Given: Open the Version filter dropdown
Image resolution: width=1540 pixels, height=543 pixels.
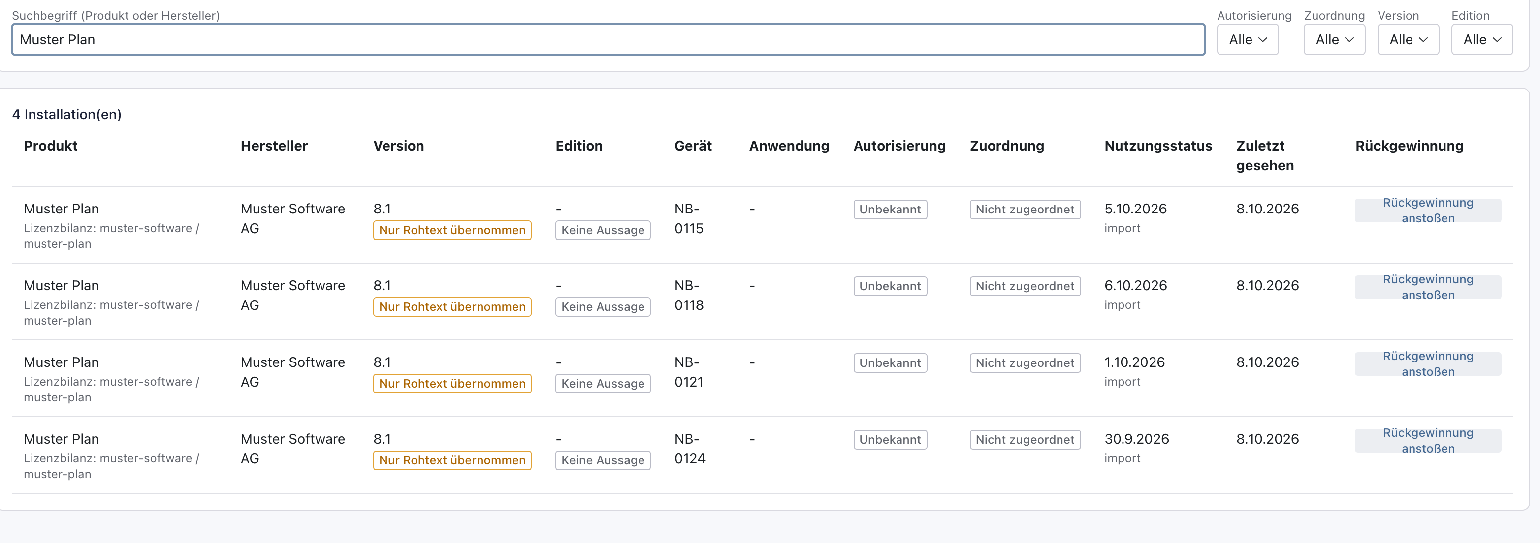Looking at the screenshot, I should 1408,39.
